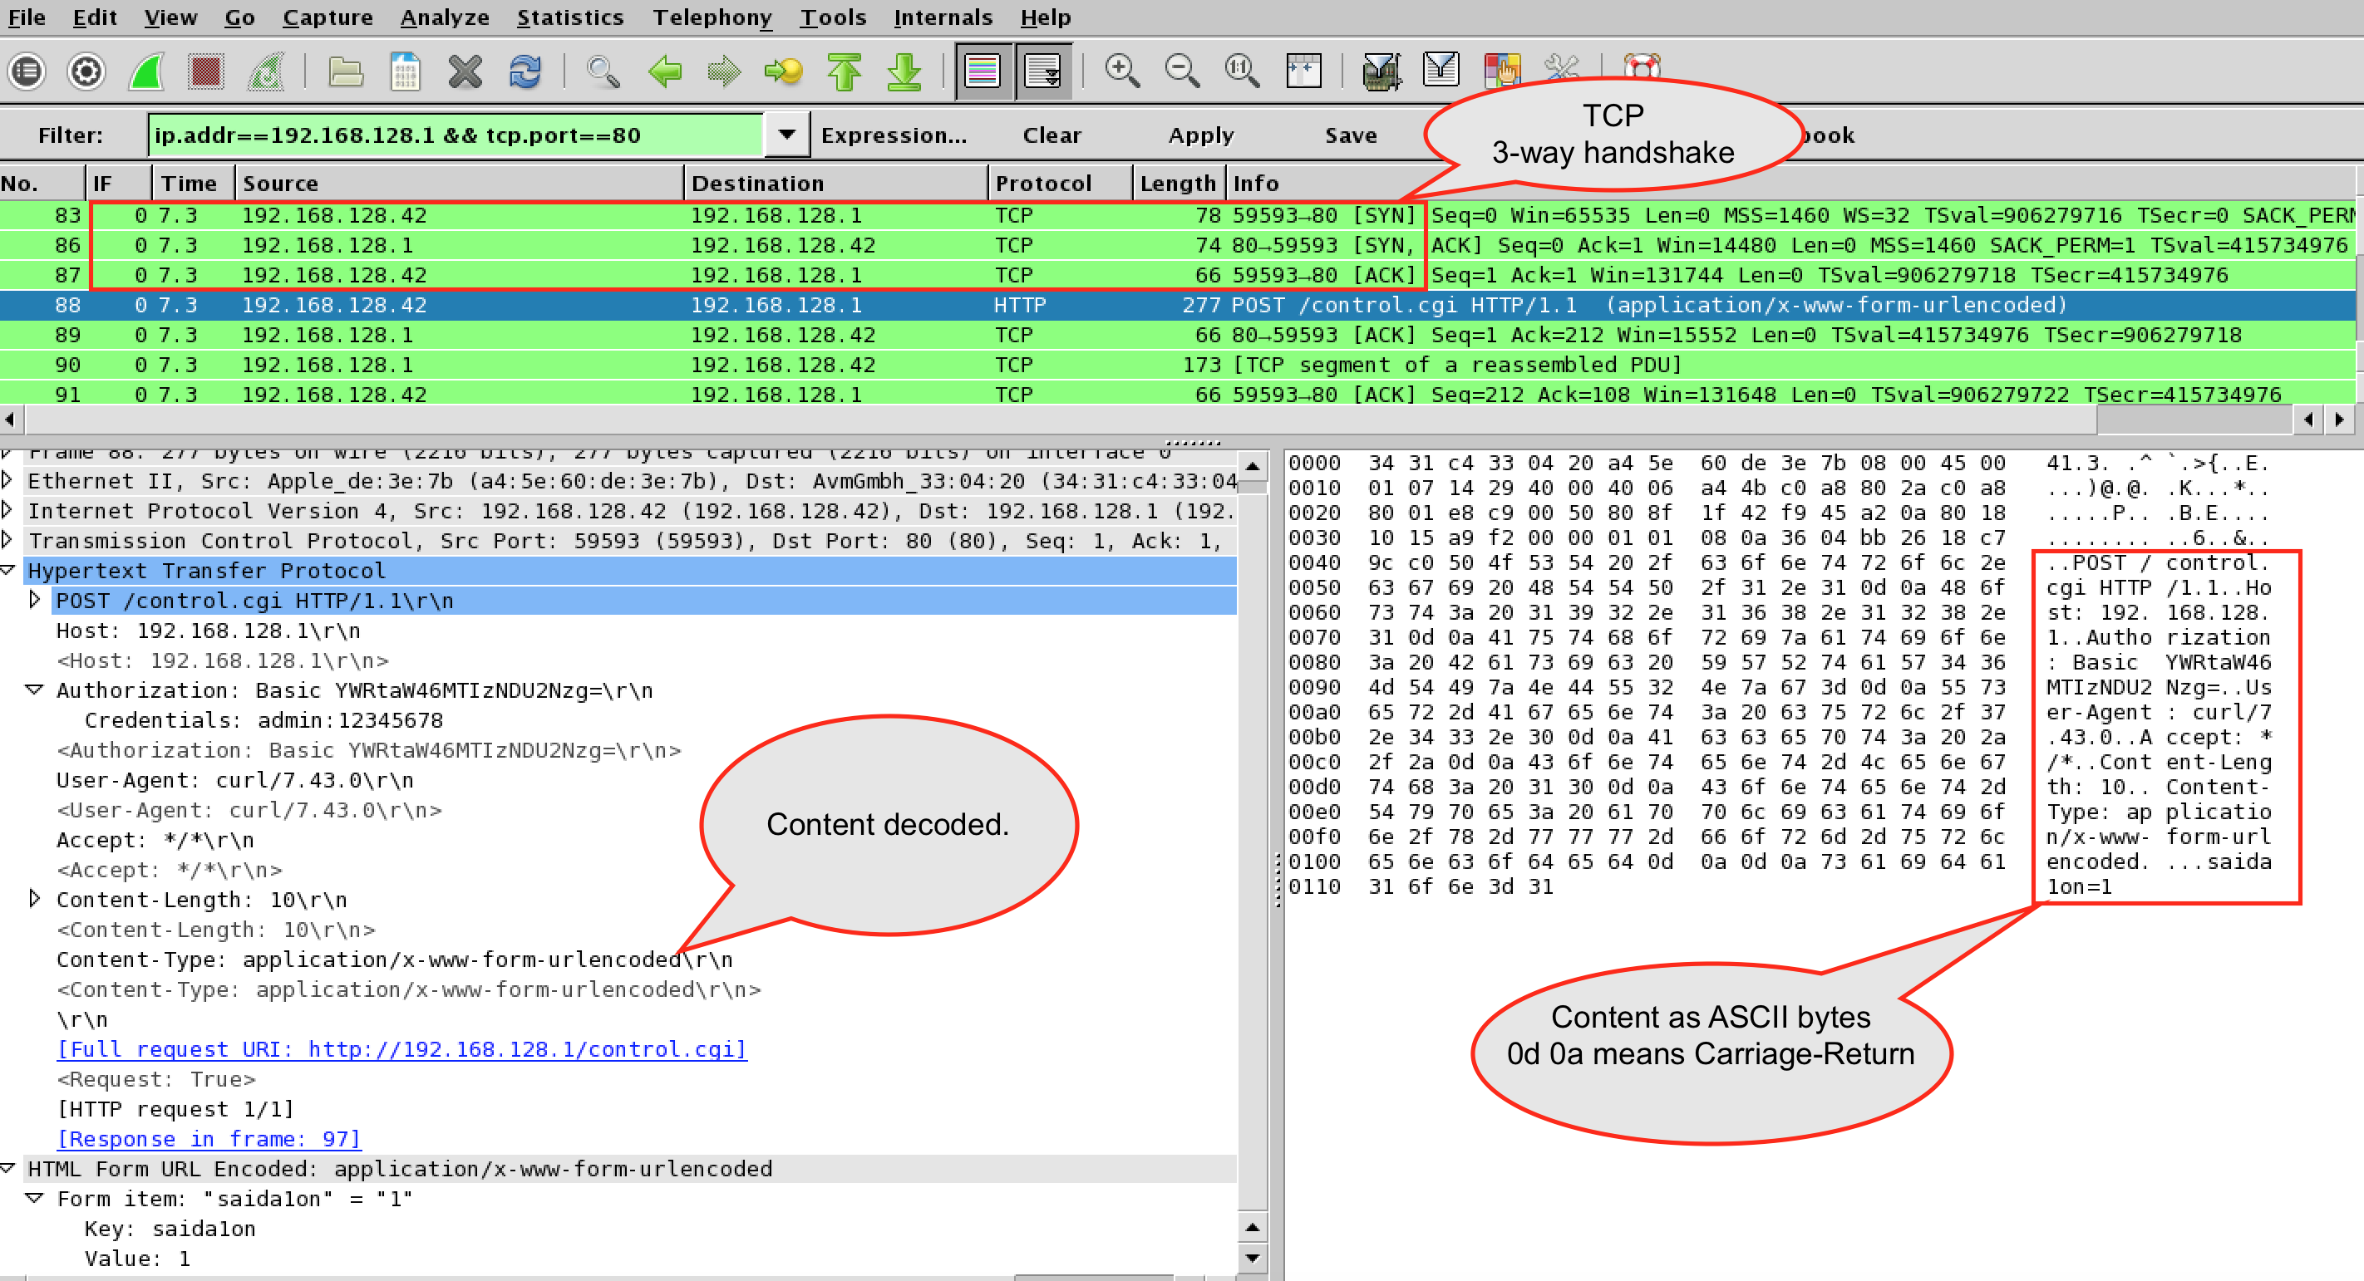This screenshot has height=1281, width=2364.
Task: Click the Zoom in icon
Action: 1121,71
